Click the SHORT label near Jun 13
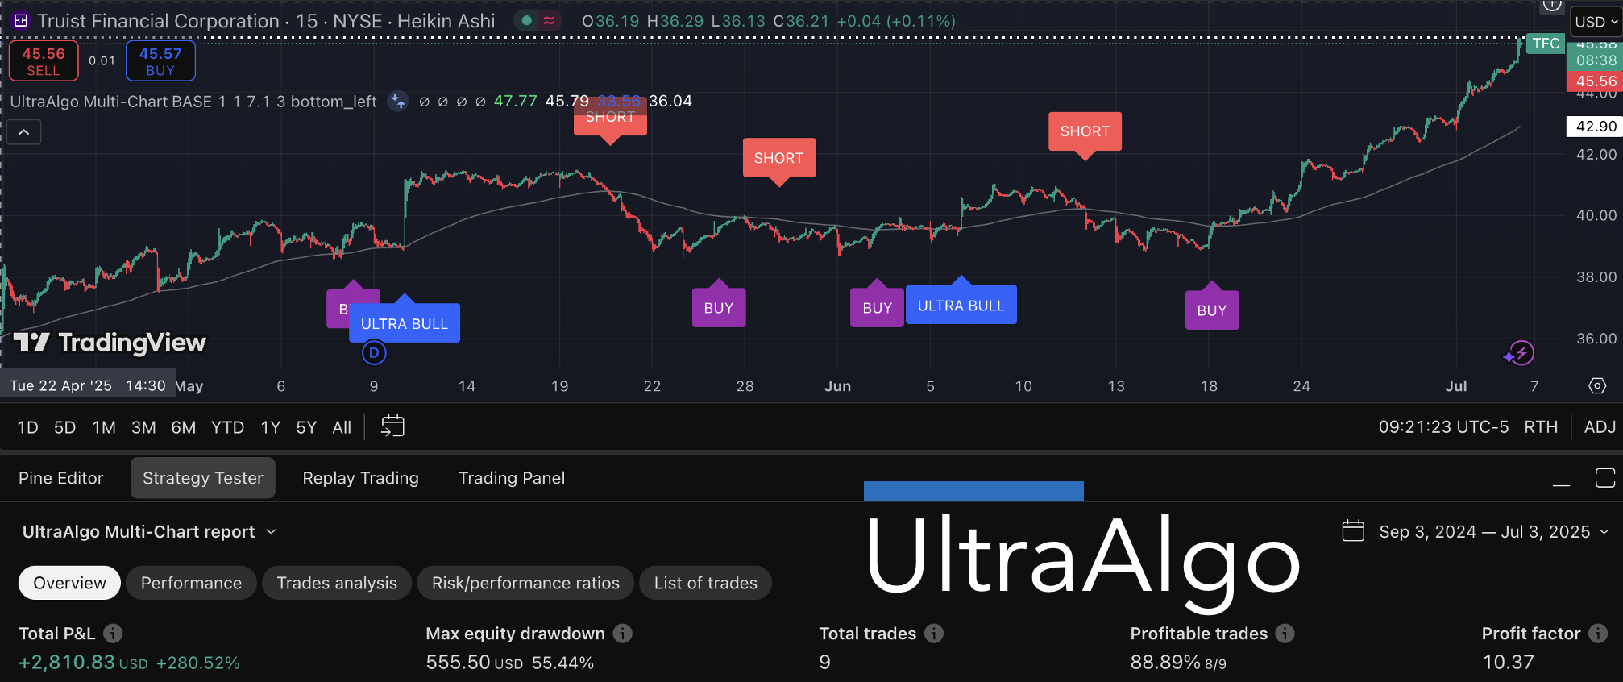 click(1085, 131)
